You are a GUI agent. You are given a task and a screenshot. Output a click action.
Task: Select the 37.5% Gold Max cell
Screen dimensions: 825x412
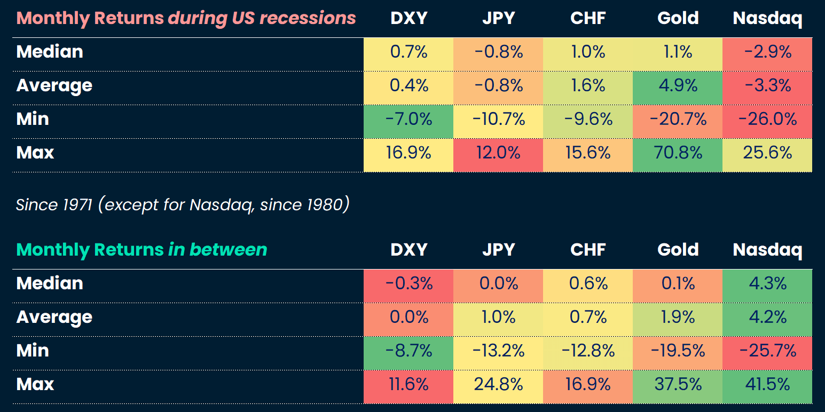point(678,384)
